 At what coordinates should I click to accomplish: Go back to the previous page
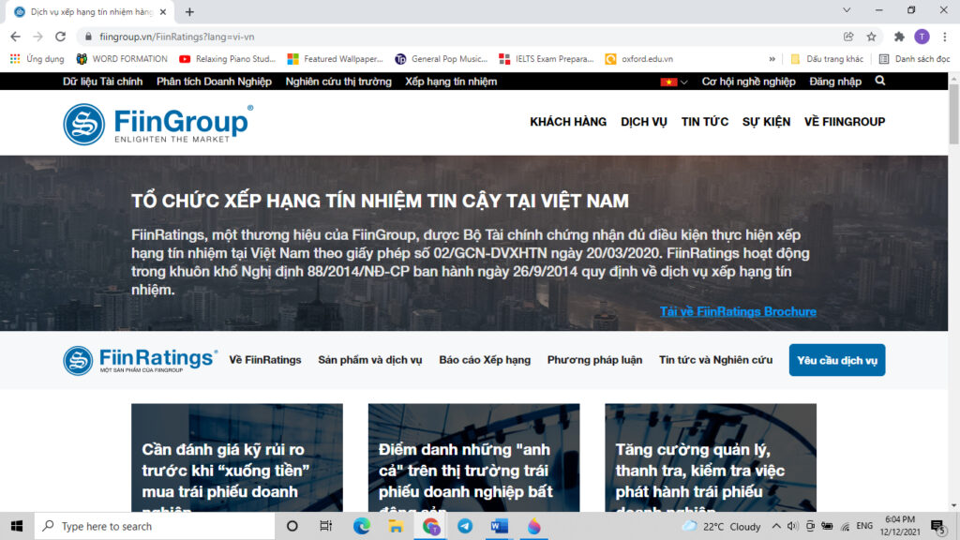(15, 37)
